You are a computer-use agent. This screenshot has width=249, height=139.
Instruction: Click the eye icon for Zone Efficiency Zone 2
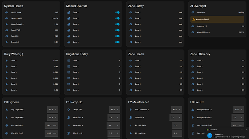193,66
